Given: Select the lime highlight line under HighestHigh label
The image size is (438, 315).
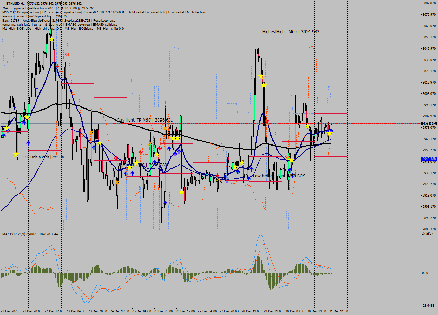Looking at the screenshot, I should 295,35.
